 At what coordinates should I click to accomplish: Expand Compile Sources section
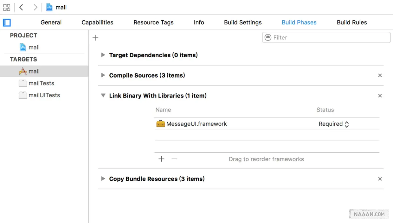click(x=103, y=75)
